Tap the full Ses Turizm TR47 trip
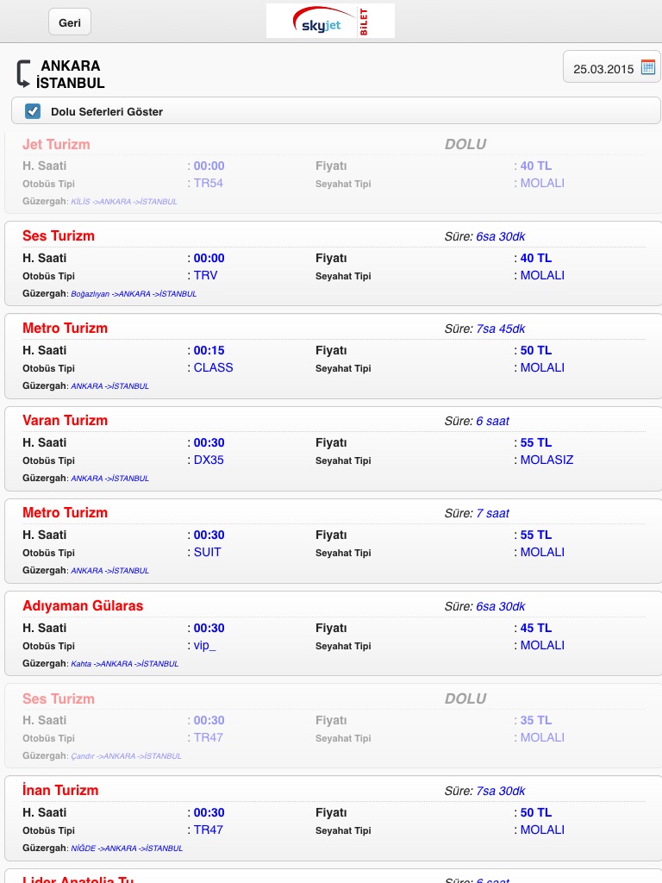 click(331, 725)
